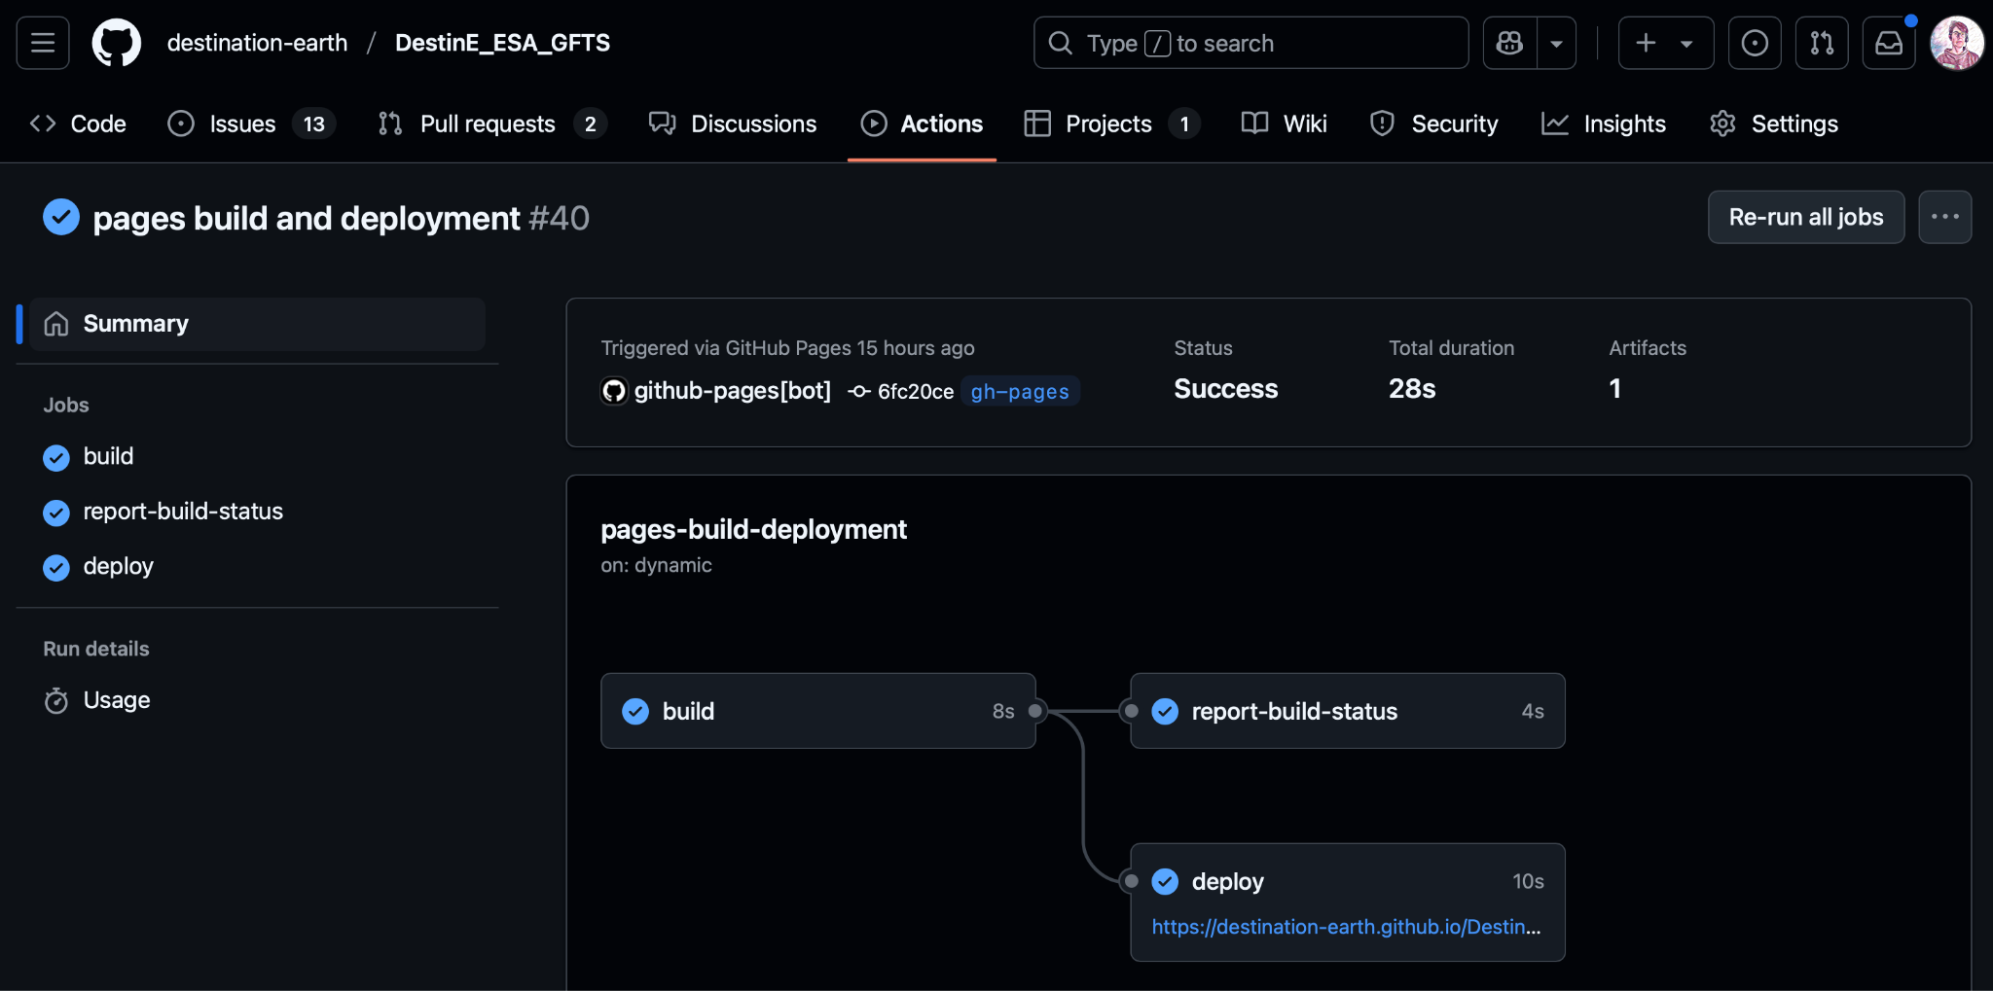
Task: Open the Usage run details
Action: tap(116, 700)
